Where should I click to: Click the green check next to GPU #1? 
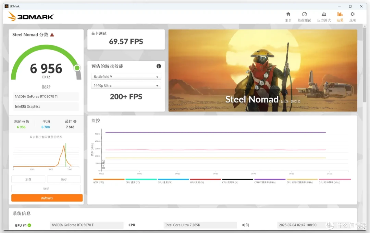29,225
